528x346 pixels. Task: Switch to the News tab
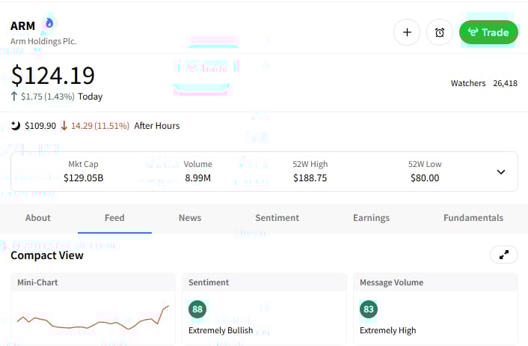pos(190,218)
